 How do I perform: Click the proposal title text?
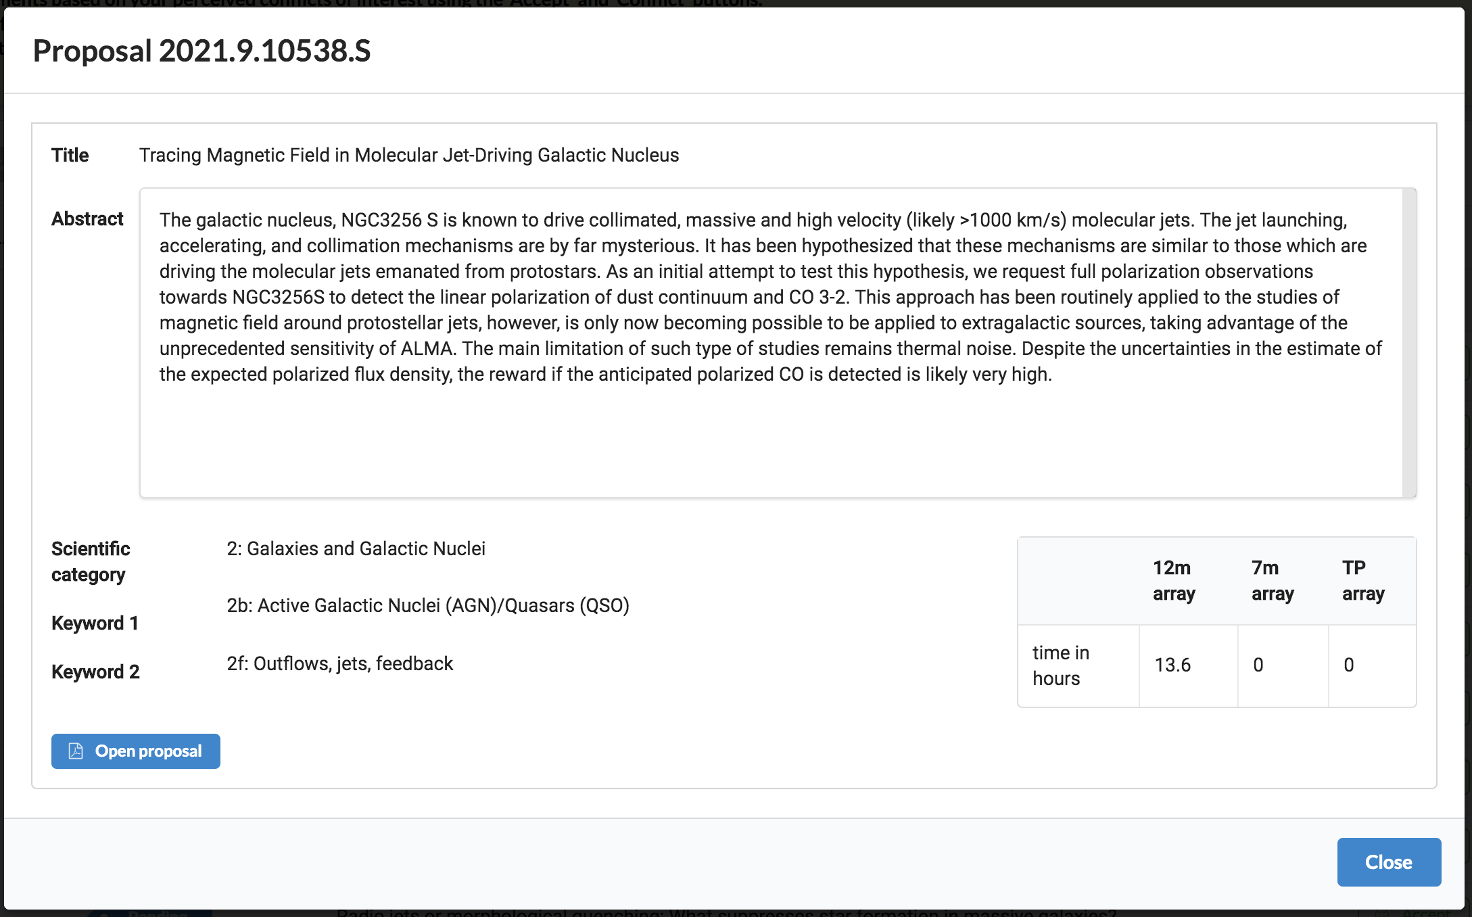(x=408, y=156)
